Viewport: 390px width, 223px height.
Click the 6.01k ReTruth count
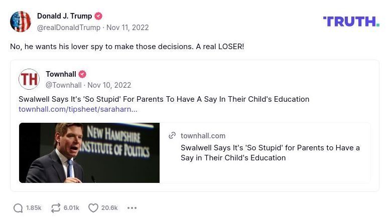tap(71, 208)
